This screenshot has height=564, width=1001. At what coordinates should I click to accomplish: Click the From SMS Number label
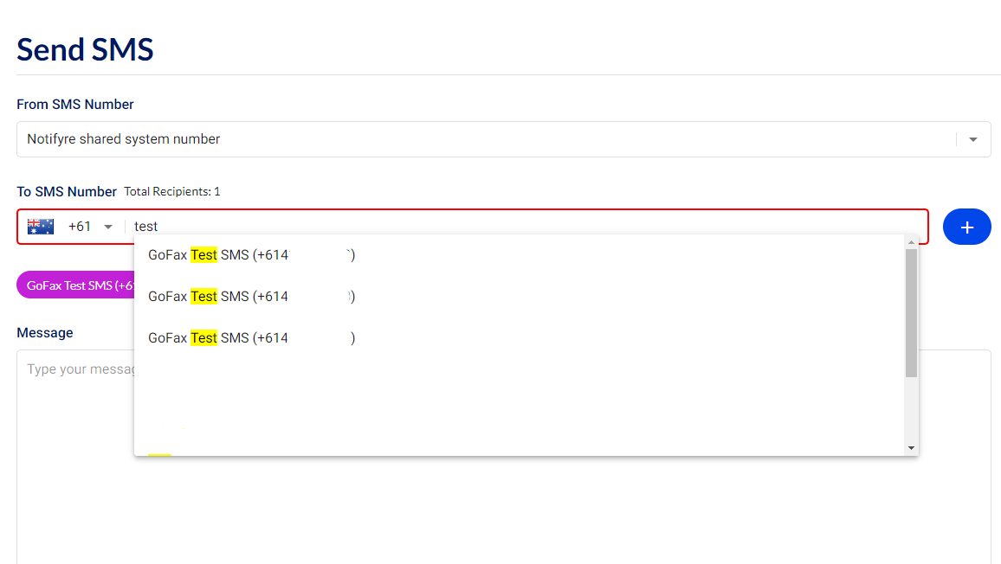click(75, 104)
